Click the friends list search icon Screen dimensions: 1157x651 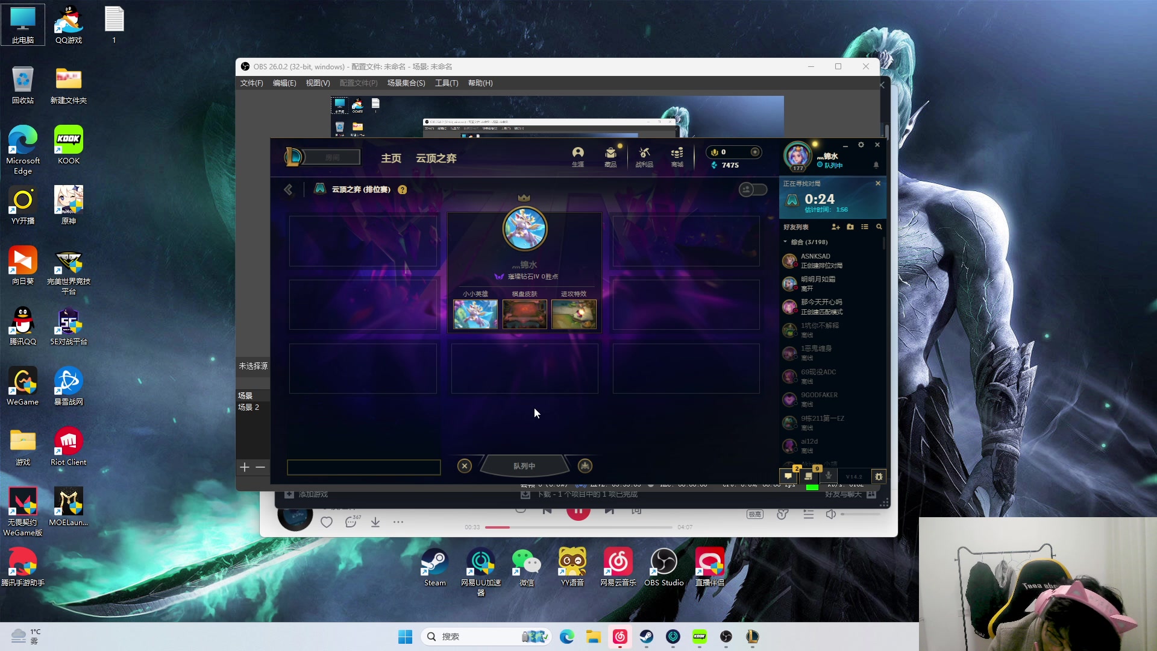(x=879, y=227)
